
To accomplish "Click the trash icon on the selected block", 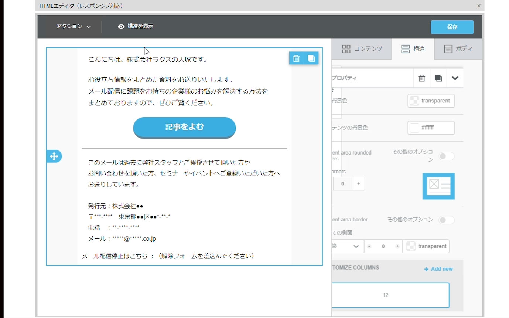I will tap(296, 58).
